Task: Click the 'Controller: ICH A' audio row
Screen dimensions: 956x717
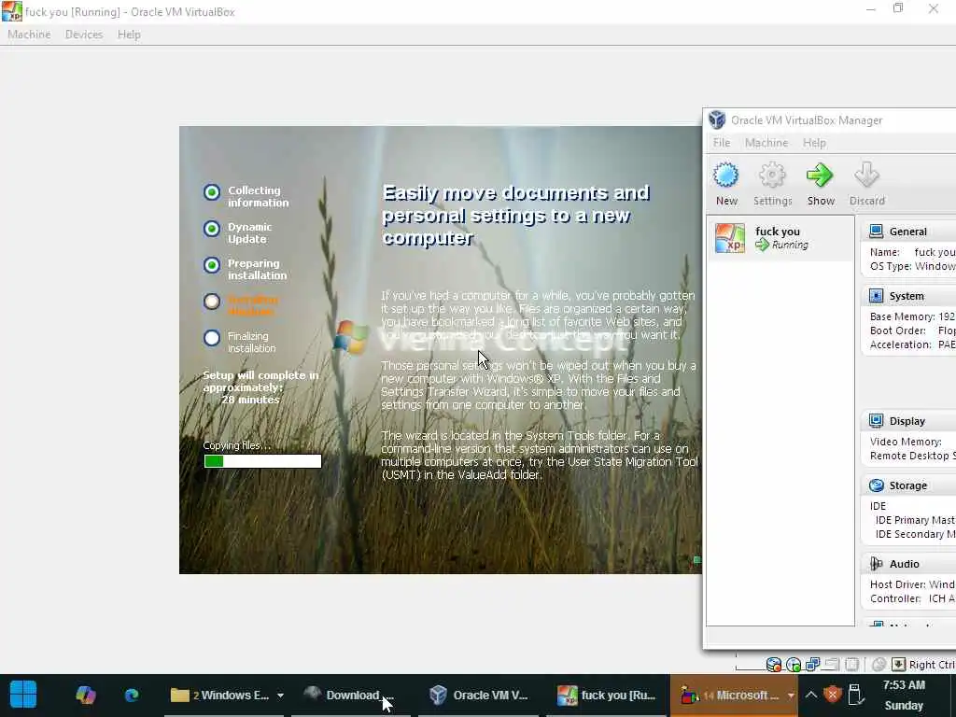Action: [x=912, y=598]
